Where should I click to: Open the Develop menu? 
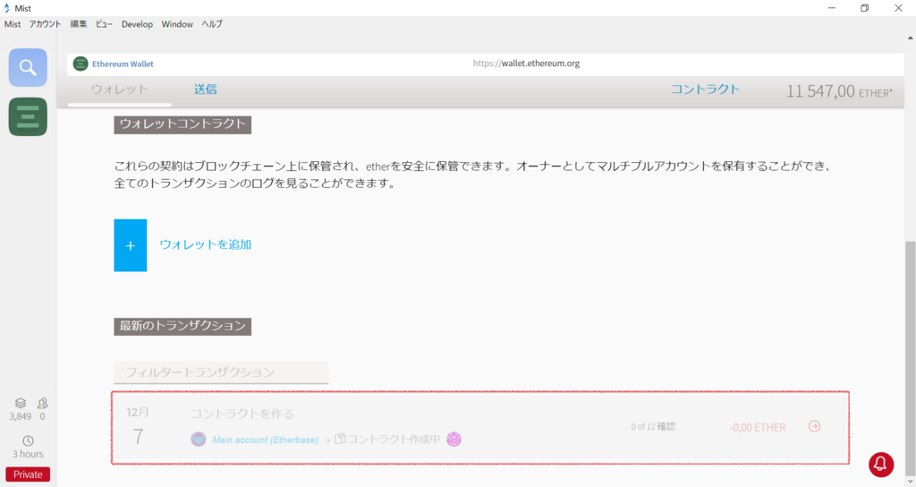coord(137,24)
